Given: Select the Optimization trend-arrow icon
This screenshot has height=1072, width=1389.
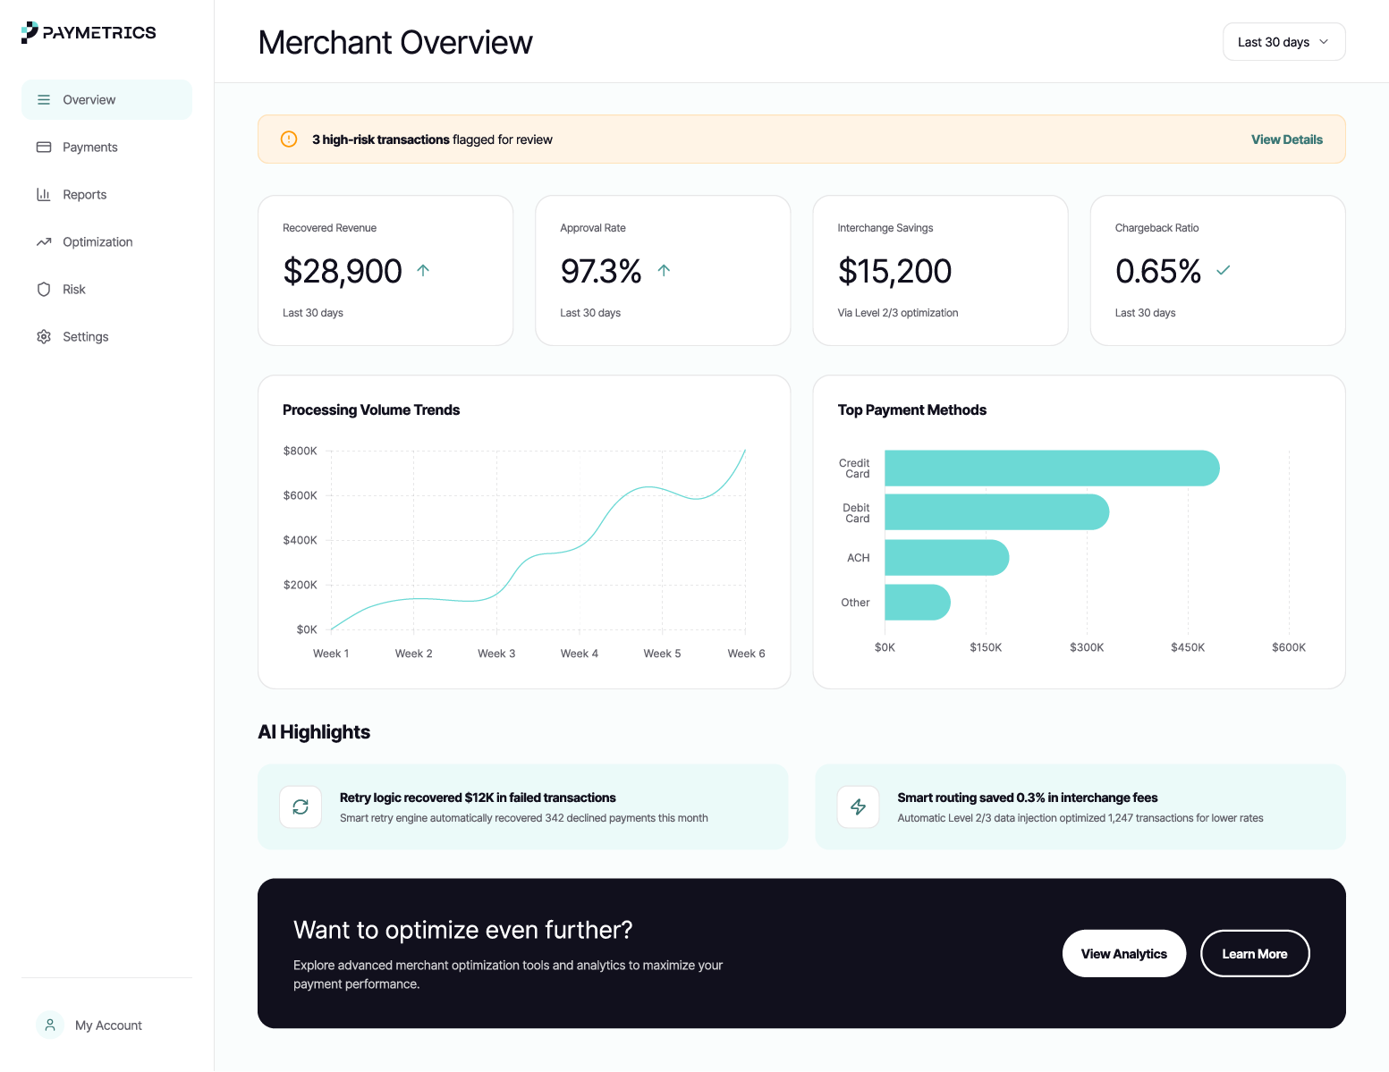Looking at the screenshot, I should pos(44,241).
